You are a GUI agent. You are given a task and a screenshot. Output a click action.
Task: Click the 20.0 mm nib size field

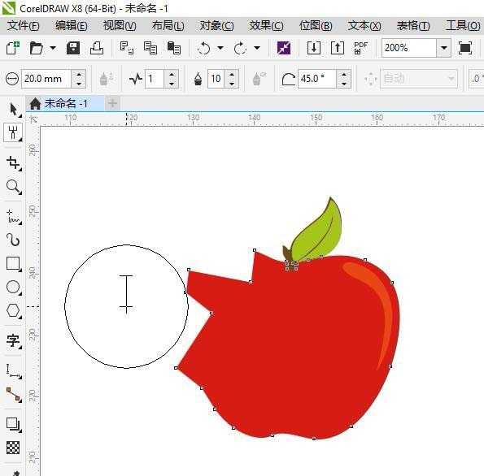click(x=46, y=79)
